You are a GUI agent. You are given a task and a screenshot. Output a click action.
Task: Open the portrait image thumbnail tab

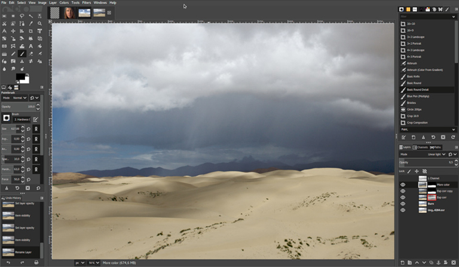pos(69,13)
